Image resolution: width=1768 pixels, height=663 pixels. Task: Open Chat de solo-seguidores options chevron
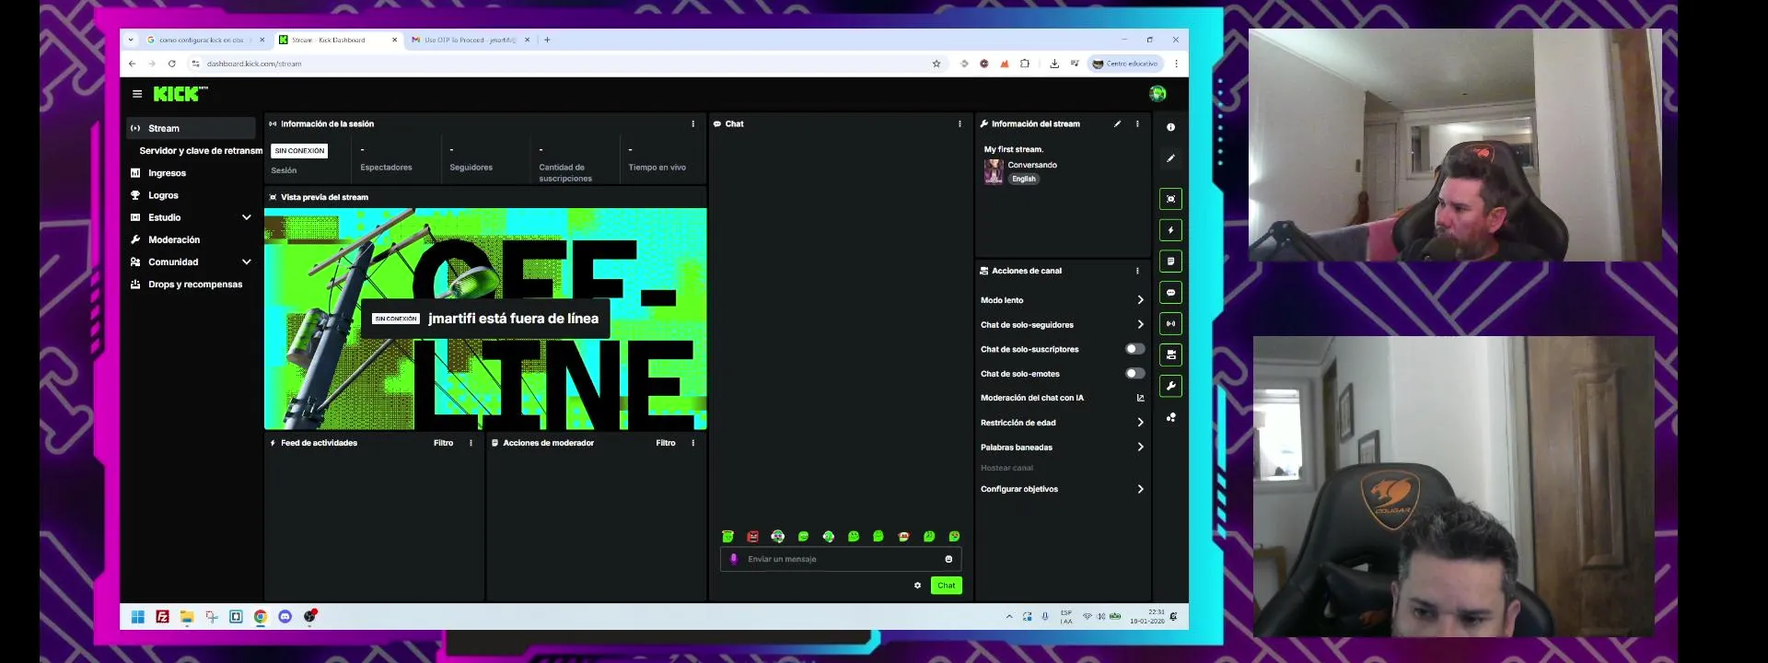(1140, 324)
